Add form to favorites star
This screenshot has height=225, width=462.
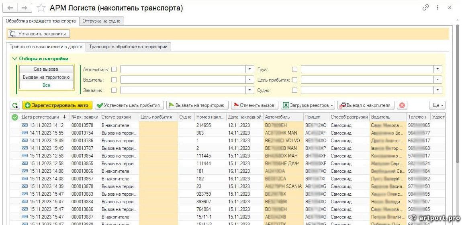tap(41, 8)
